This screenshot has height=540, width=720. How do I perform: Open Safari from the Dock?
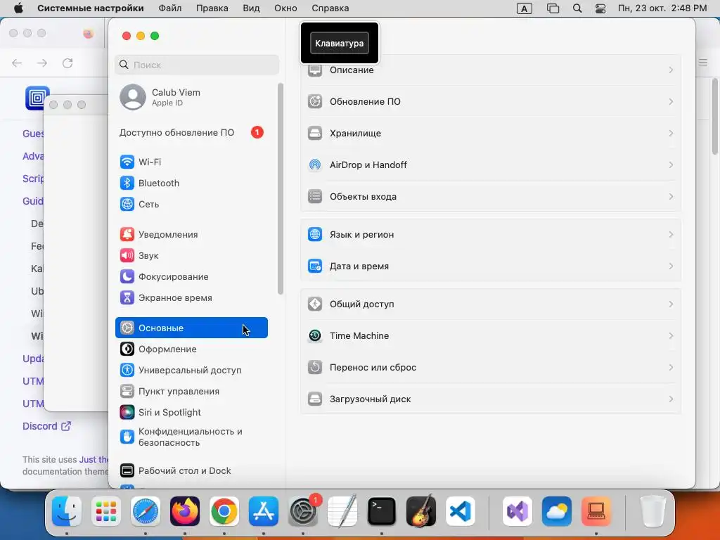pos(146,511)
